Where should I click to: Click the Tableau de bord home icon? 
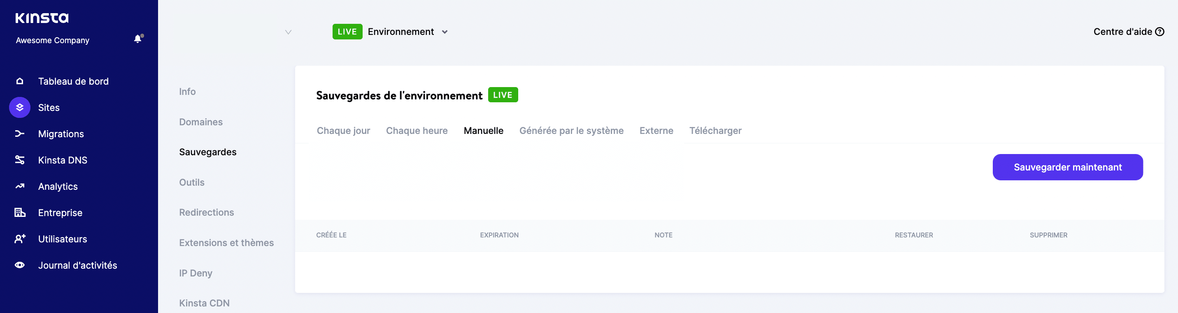point(20,81)
